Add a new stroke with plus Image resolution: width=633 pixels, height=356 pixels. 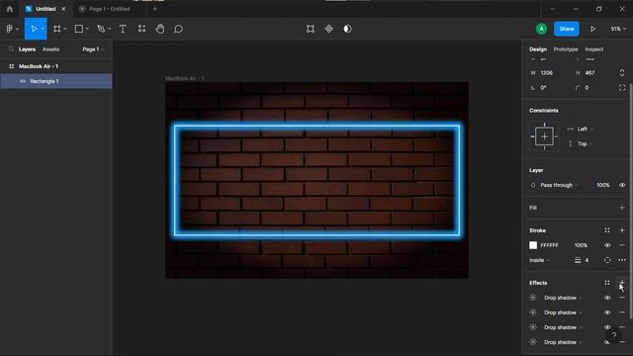coord(622,230)
